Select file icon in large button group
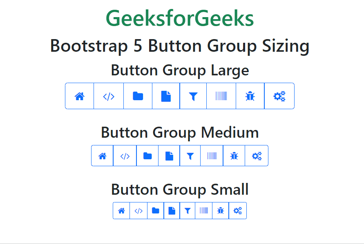This screenshot has width=364, height=244. click(166, 97)
